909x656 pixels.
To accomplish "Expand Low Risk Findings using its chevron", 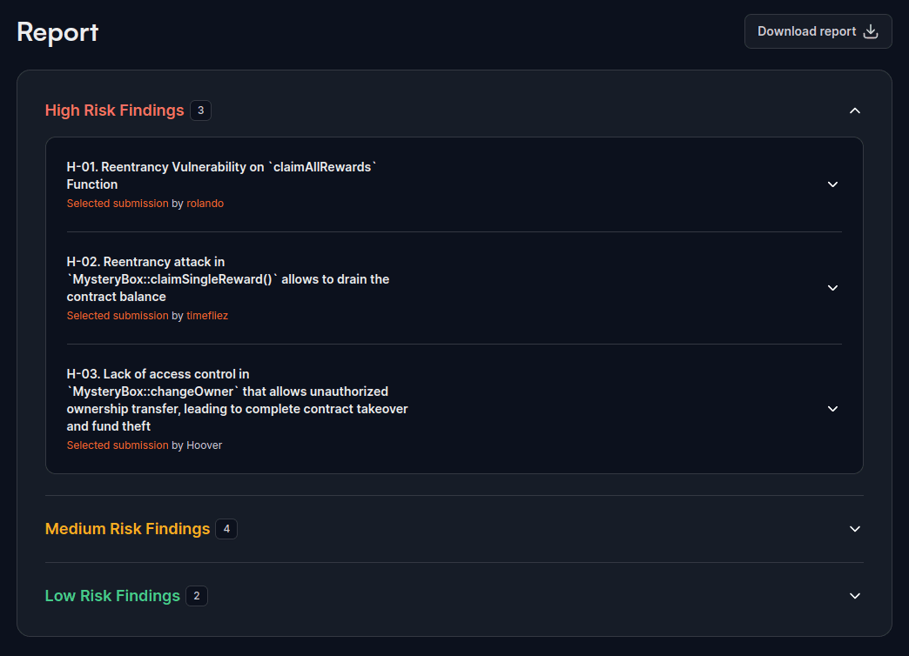I will coord(854,596).
